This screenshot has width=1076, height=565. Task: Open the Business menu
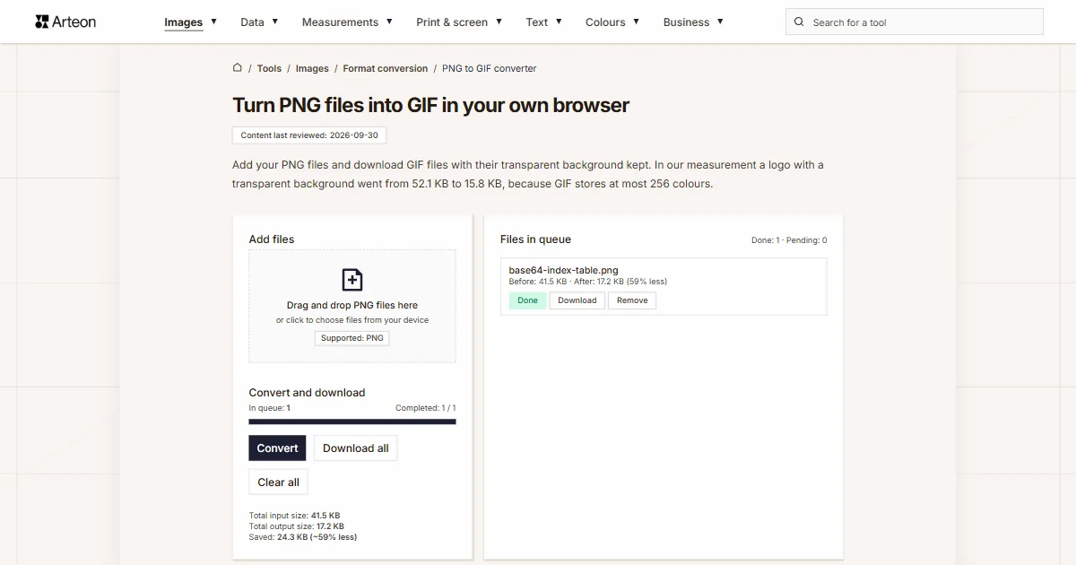click(686, 22)
